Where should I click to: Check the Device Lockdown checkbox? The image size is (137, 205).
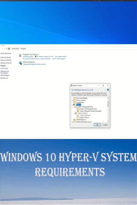74,100
